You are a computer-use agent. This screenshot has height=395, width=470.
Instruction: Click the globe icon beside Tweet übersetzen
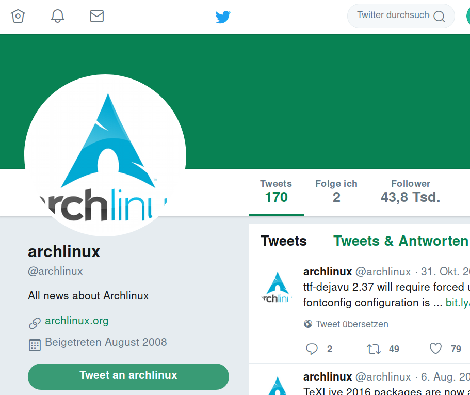pyautogui.click(x=308, y=324)
